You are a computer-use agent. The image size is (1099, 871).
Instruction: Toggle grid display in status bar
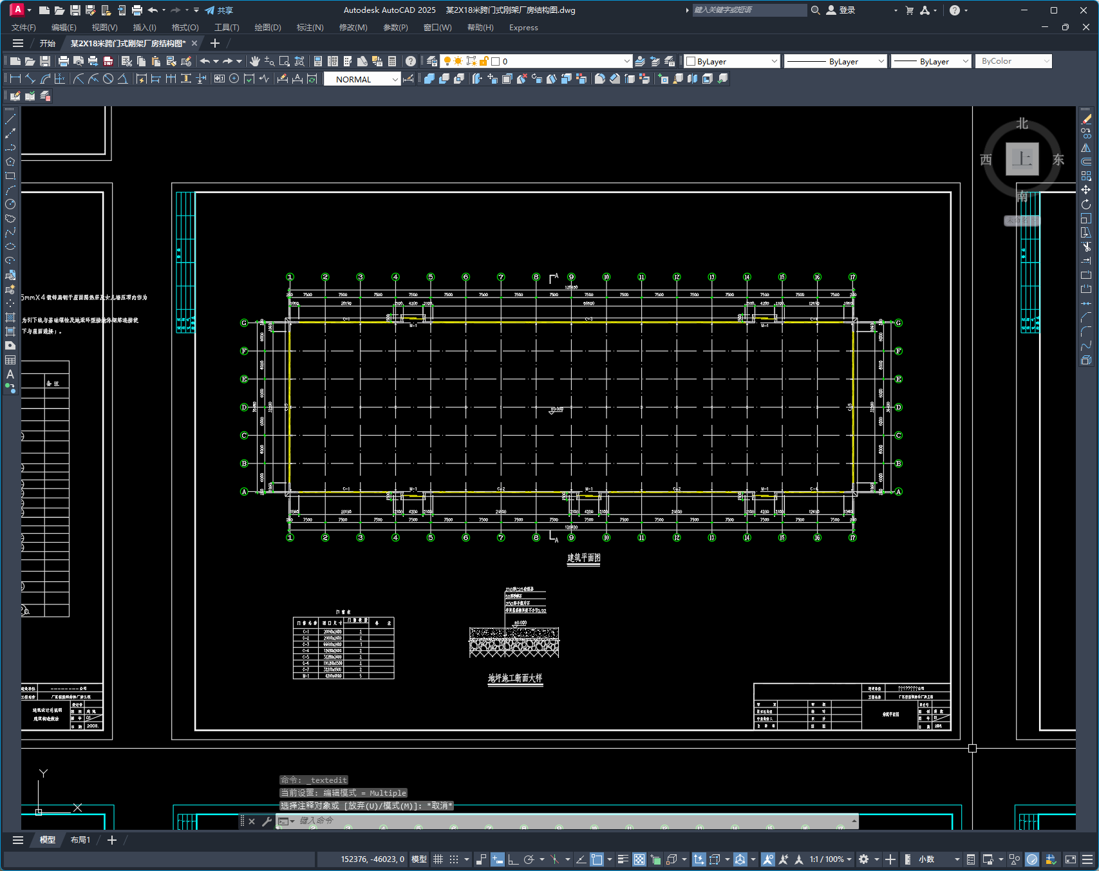[438, 859]
